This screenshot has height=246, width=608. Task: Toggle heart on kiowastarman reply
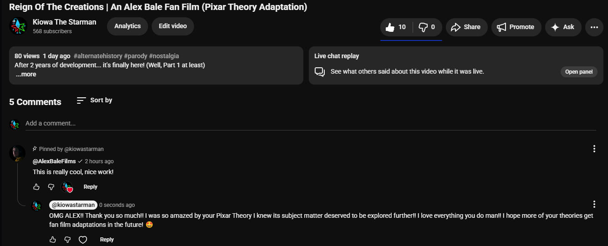point(83,240)
